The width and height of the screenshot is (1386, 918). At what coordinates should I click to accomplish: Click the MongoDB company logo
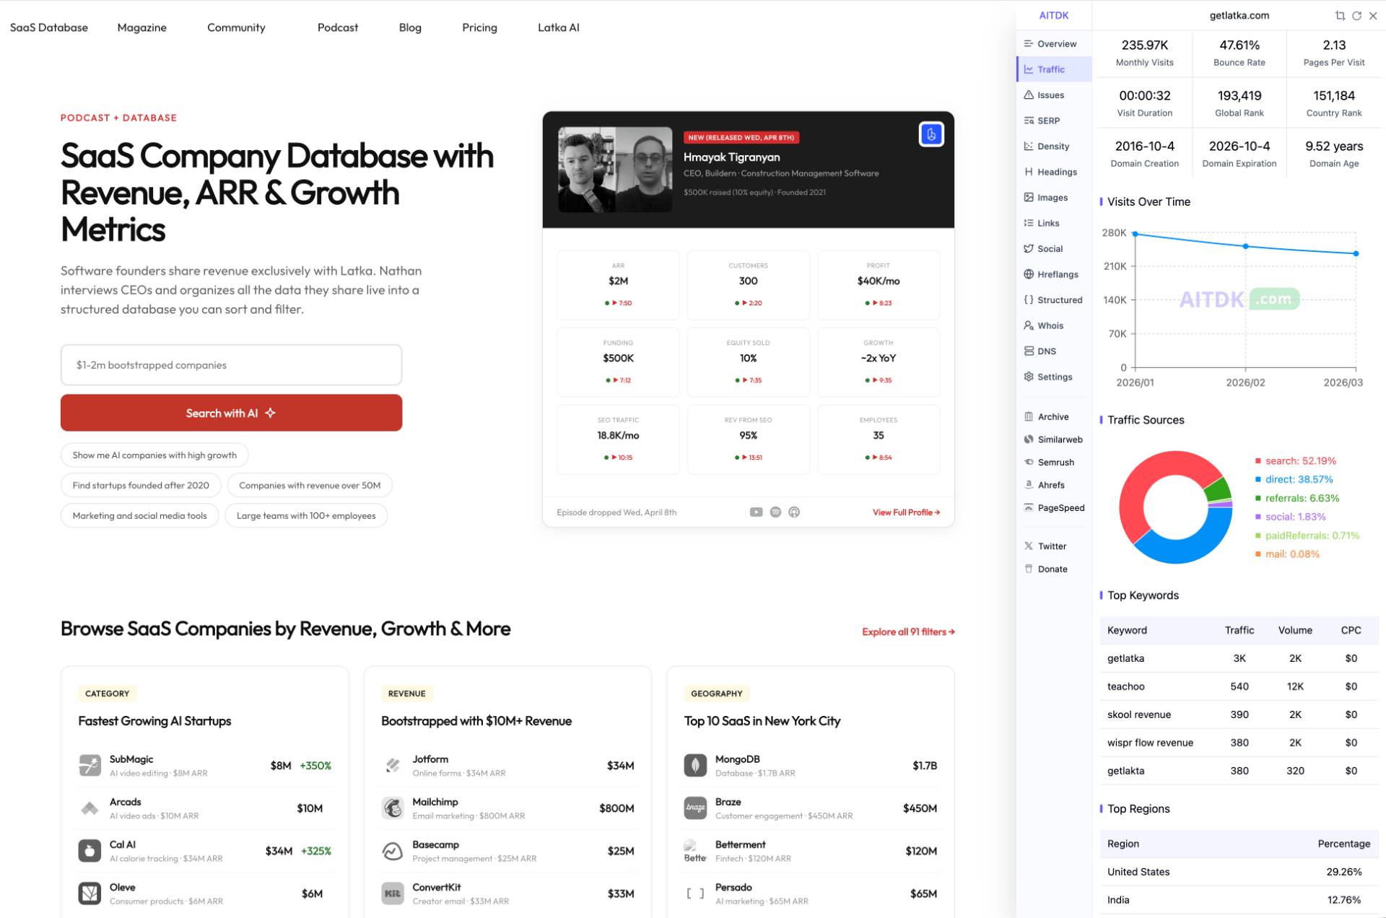(x=695, y=765)
